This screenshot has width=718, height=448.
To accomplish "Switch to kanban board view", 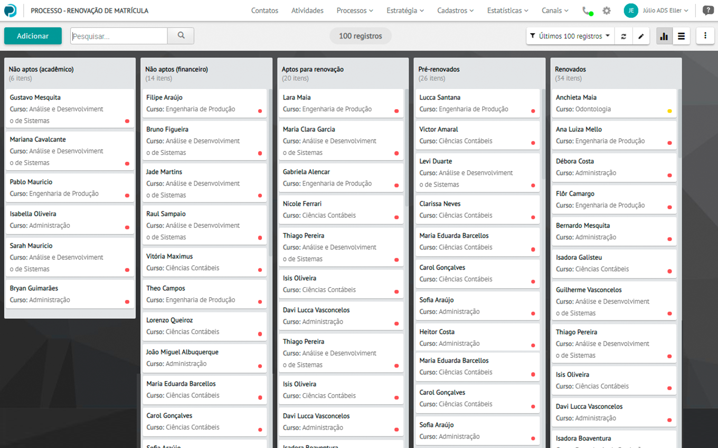I will 664,36.
